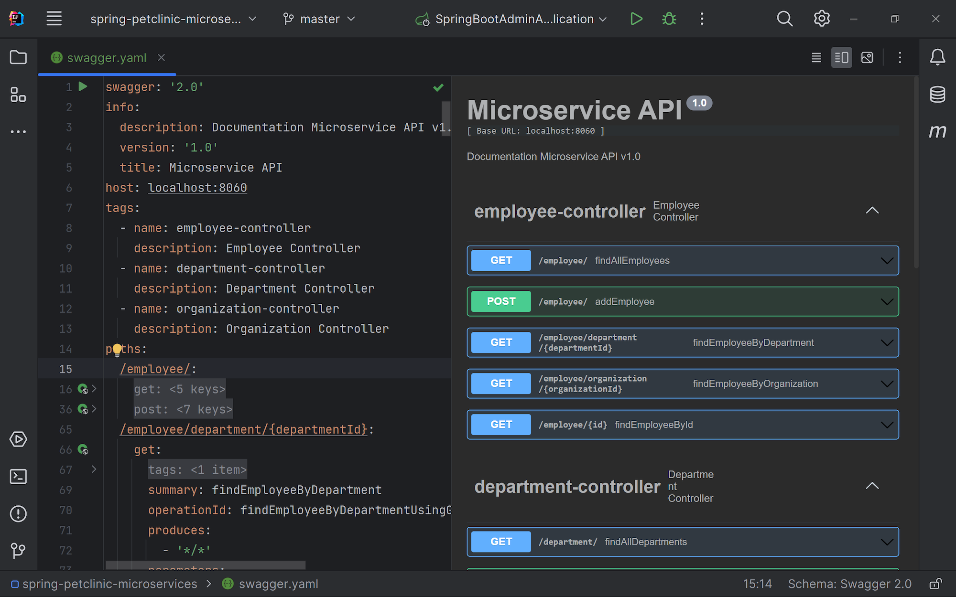Open the Problems tool window

(18, 513)
